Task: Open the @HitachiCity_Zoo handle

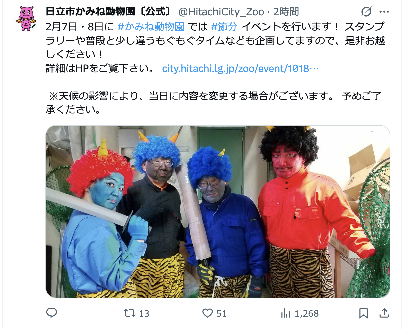Action: coord(221,12)
